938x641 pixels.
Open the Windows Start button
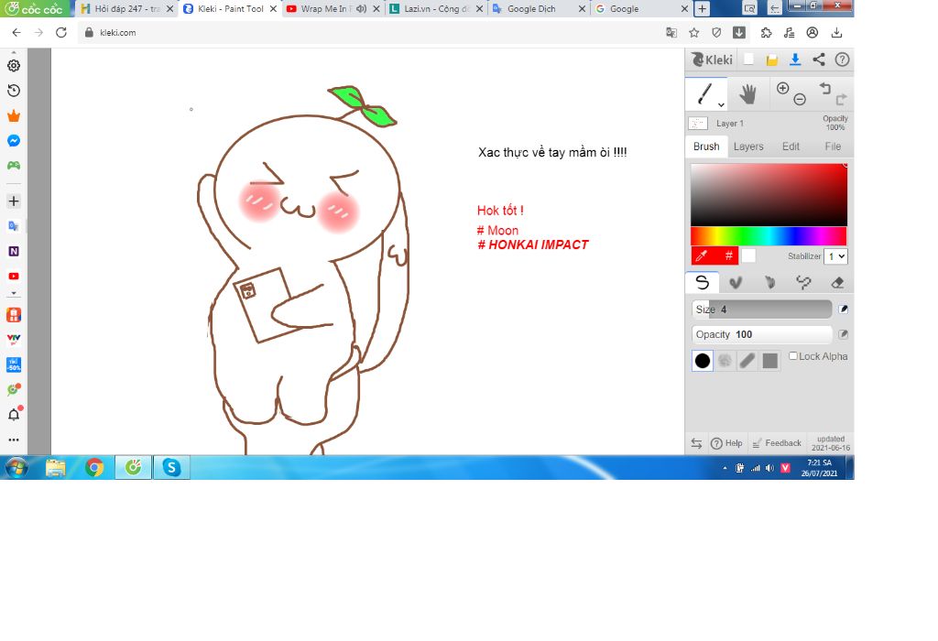pyautogui.click(x=16, y=468)
